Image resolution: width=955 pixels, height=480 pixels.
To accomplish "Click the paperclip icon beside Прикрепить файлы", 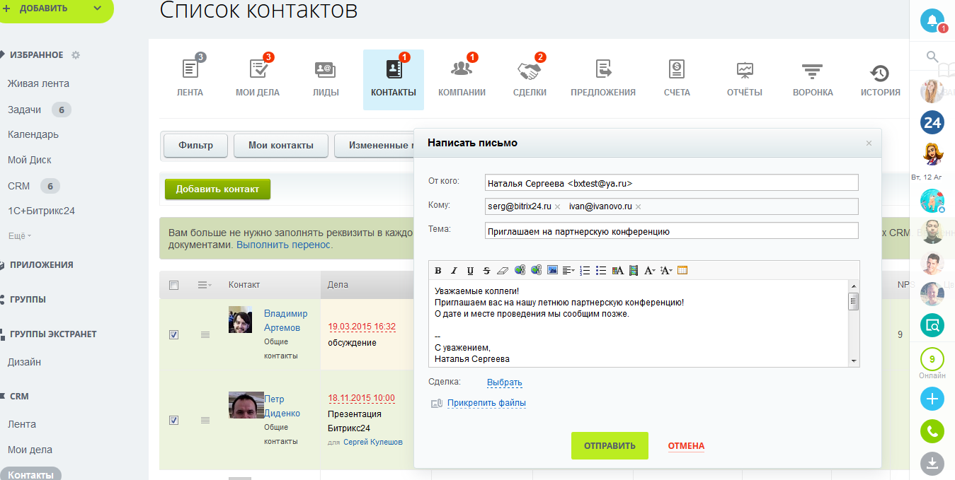I will click(x=435, y=403).
